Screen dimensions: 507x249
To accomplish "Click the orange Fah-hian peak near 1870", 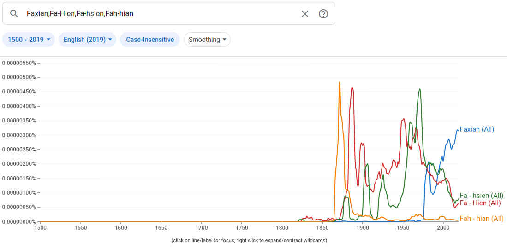I will pos(340,83).
